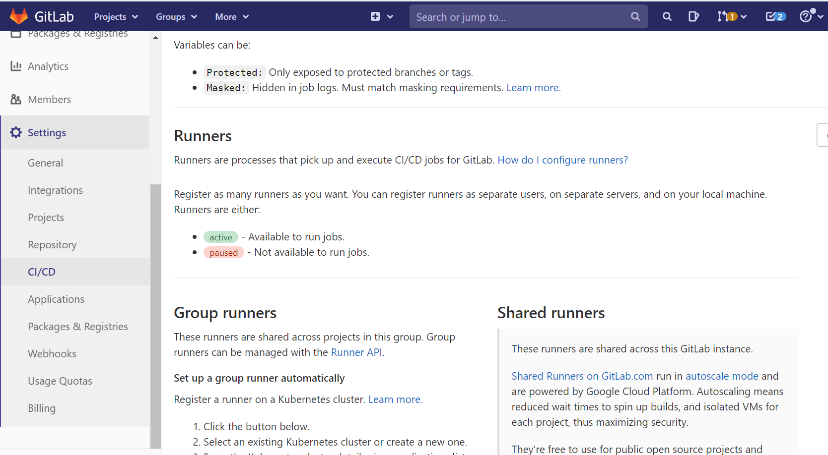Open Repository settings submenu item
The image size is (828, 455).
(52, 245)
